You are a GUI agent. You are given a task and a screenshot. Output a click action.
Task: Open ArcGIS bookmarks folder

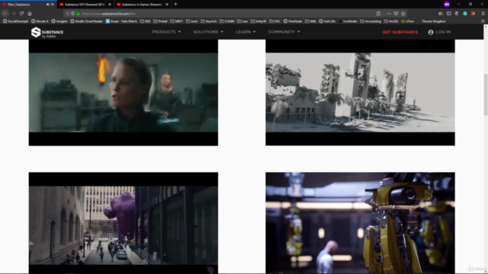click(x=391, y=21)
